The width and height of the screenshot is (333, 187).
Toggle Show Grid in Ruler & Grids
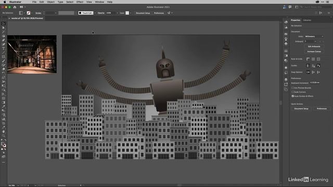coord(313,59)
